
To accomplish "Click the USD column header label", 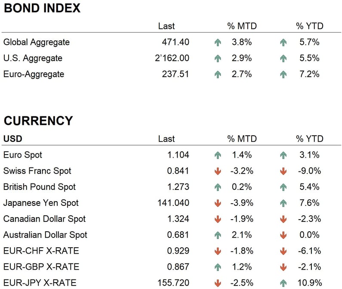I will coord(12,139).
